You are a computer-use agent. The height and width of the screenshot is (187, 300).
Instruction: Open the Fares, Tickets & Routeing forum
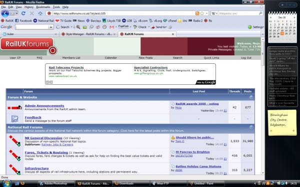[x=46, y=153]
